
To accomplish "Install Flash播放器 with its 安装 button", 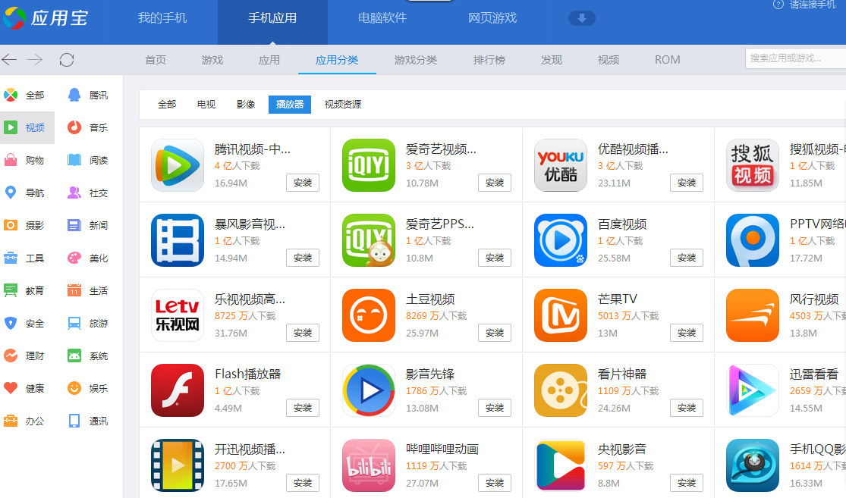I will pyautogui.click(x=303, y=408).
